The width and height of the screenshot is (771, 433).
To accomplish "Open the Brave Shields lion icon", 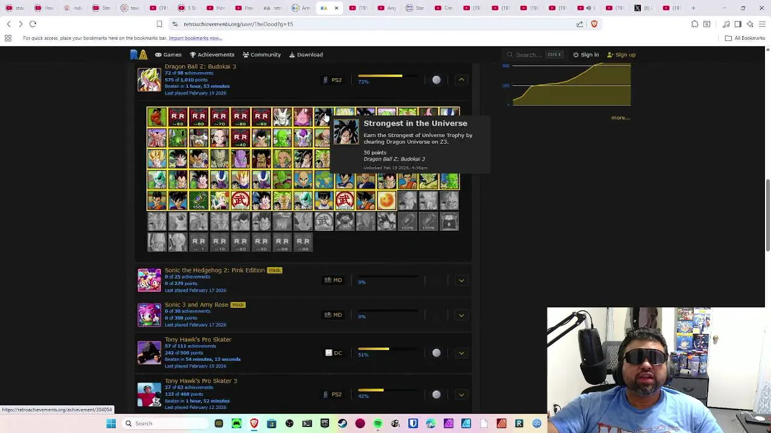I will pos(594,24).
